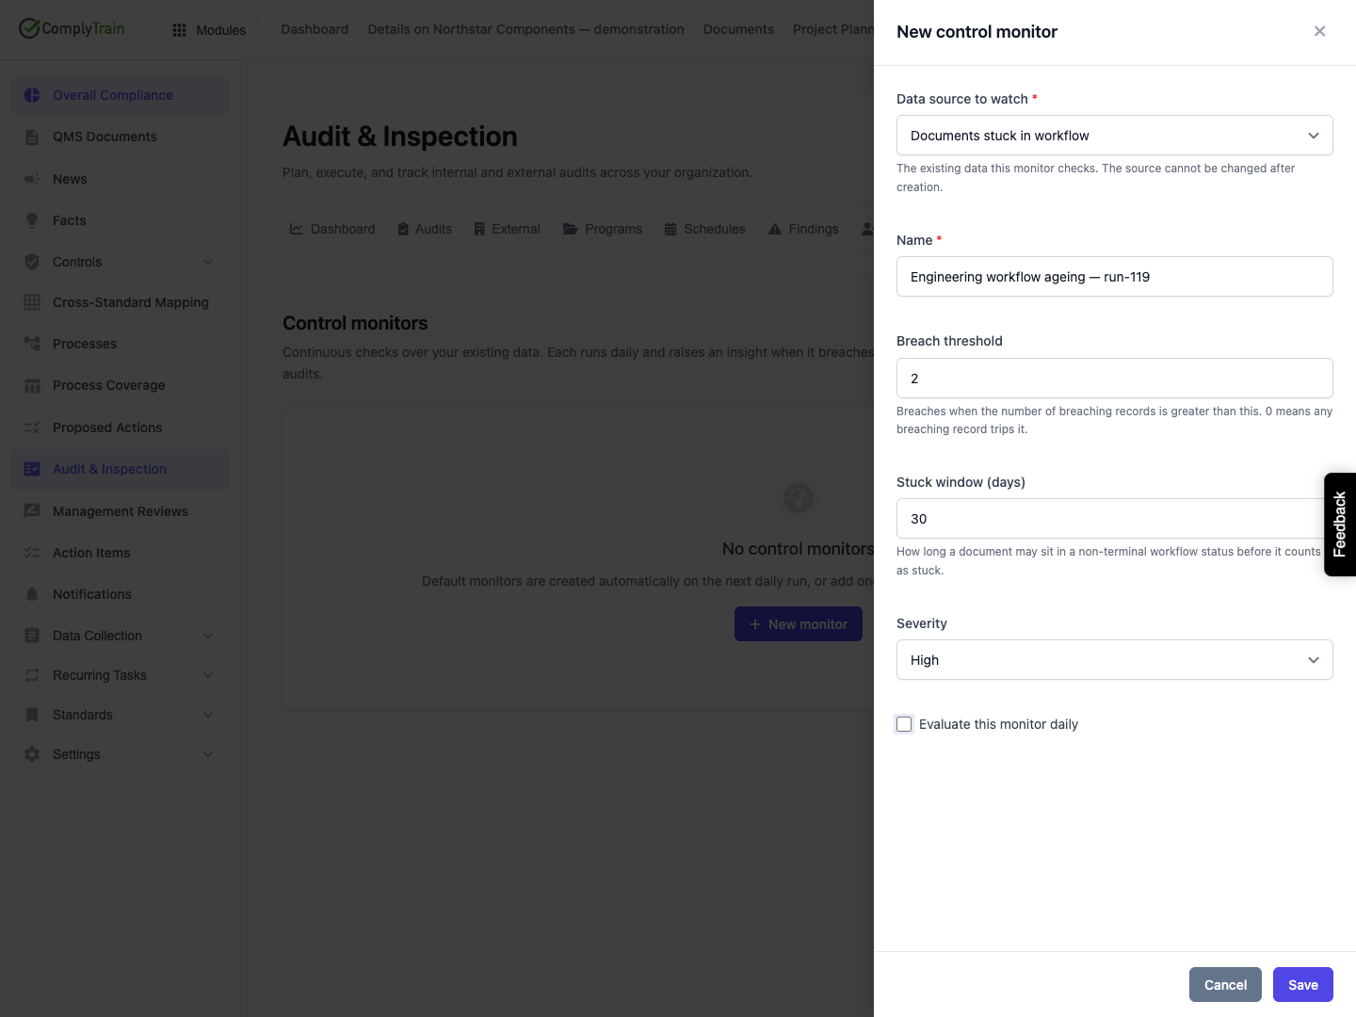Click the Stuck window days field
This screenshot has width=1356, height=1017.
coord(1114,519)
